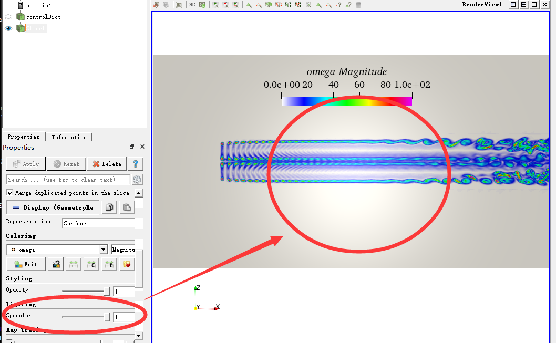
Task: Copy display properties icon
Action: point(109,207)
